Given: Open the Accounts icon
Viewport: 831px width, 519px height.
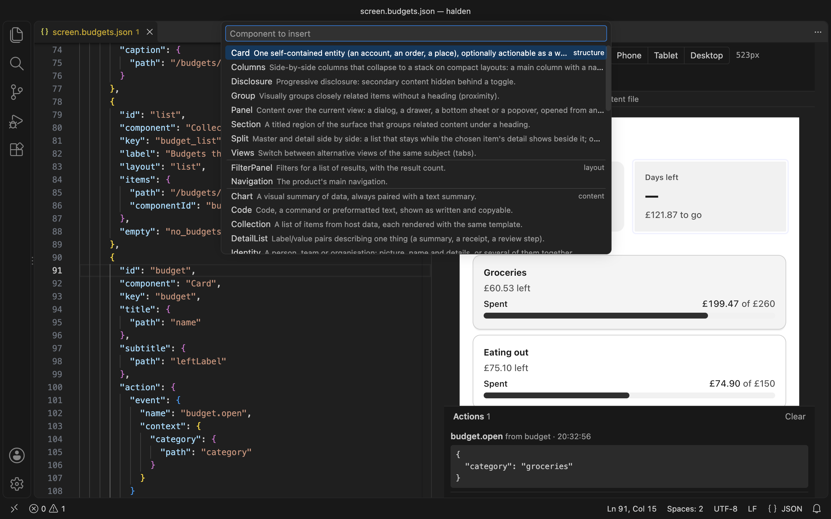Looking at the screenshot, I should (17, 455).
